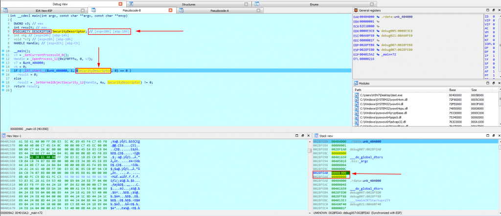Select stack address 0028FEA0 row
This screenshot has width=501, height=216.
(x=405, y=173)
